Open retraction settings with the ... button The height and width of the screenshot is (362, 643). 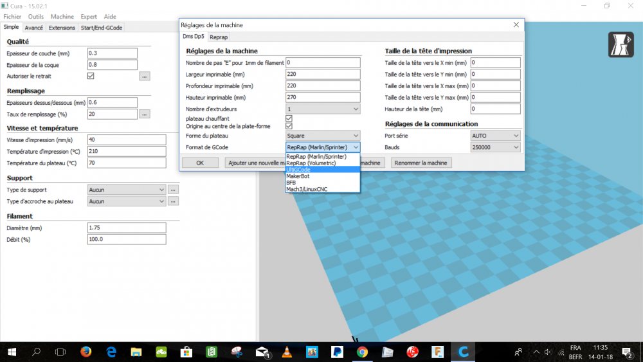click(x=144, y=77)
